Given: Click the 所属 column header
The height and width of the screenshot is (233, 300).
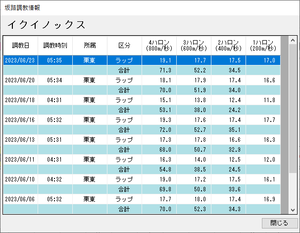Looking at the screenshot, I should click(90, 46).
